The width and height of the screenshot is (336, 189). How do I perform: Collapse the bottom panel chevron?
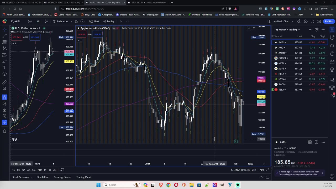tap(261, 177)
